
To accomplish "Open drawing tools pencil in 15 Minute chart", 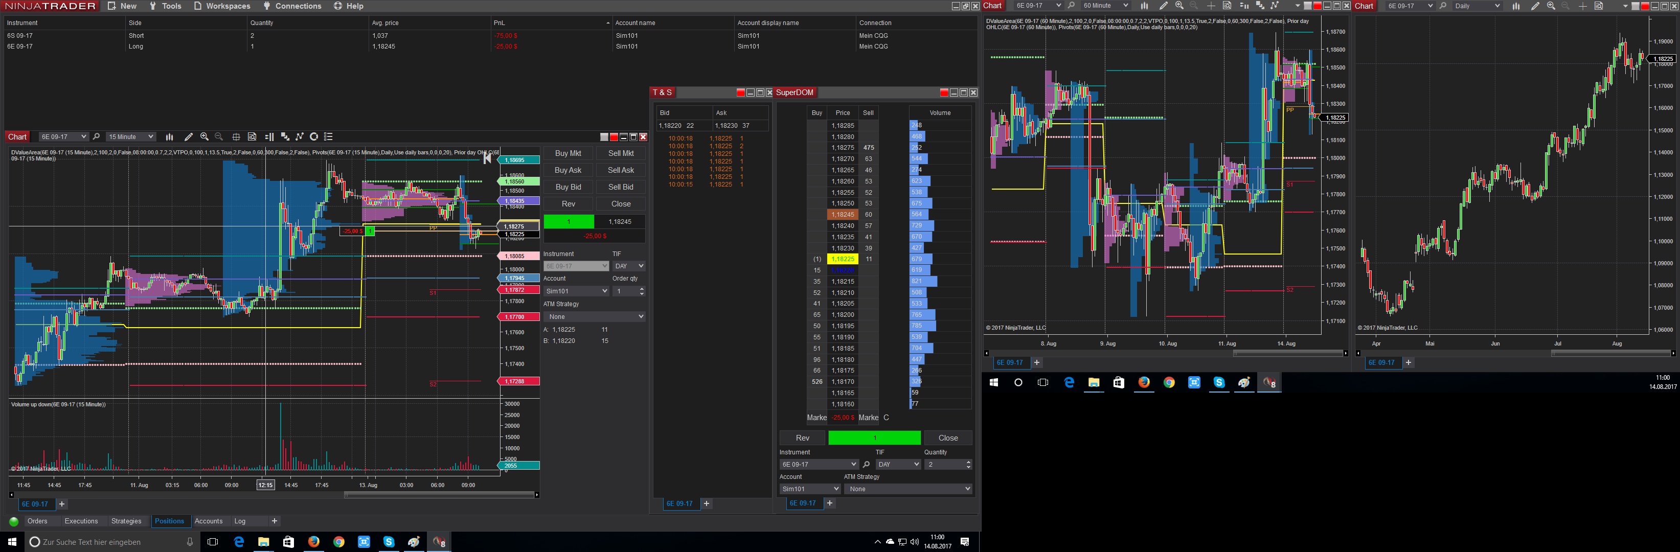I will click(189, 137).
